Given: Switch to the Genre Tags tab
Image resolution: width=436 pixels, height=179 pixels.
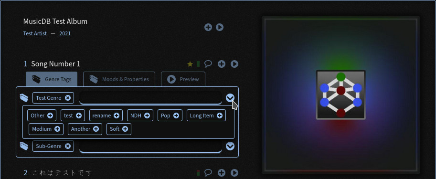Looking at the screenshot, I should (x=52, y=79).
